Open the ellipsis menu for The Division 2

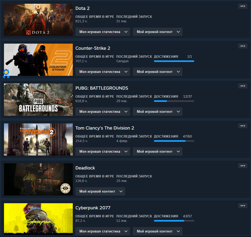(x=243, y=126)
